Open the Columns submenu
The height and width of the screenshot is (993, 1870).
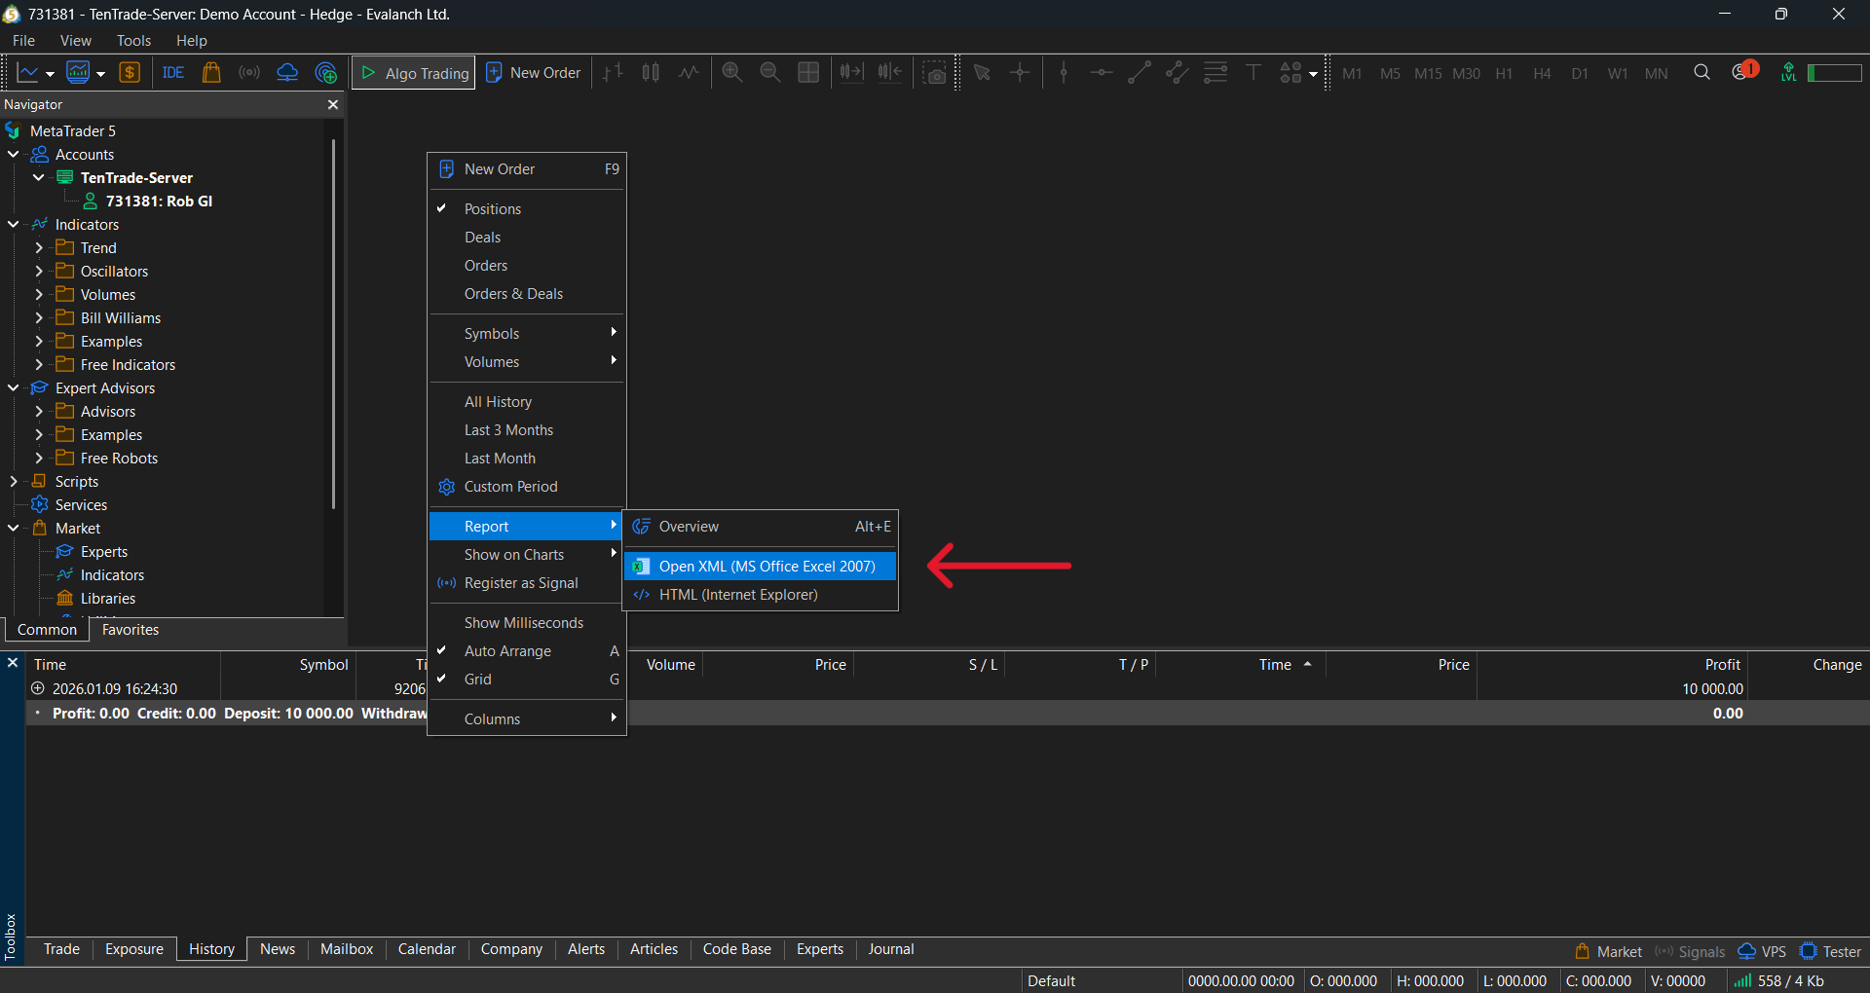pyautogui.click(x=527, y=719)
